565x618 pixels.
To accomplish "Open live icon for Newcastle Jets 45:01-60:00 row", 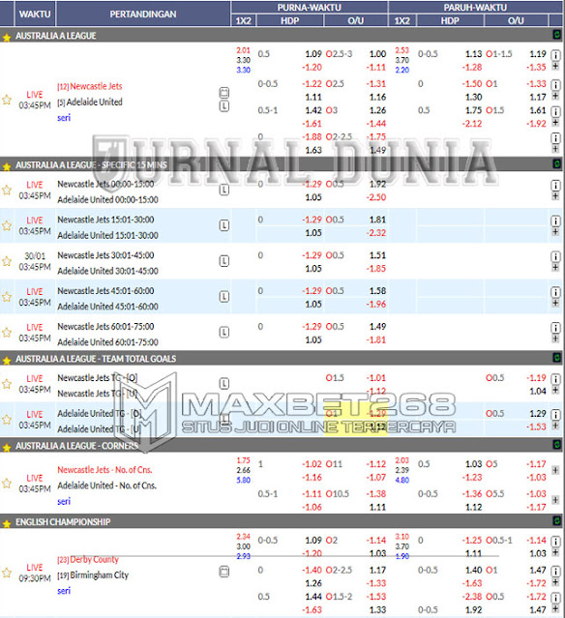I will tap(223, 296).
